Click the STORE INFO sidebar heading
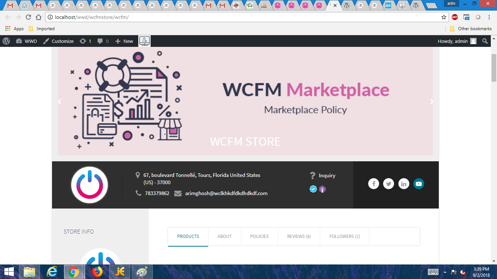Image resolution: width=497 pixels, height=279 pixels. 79,232
